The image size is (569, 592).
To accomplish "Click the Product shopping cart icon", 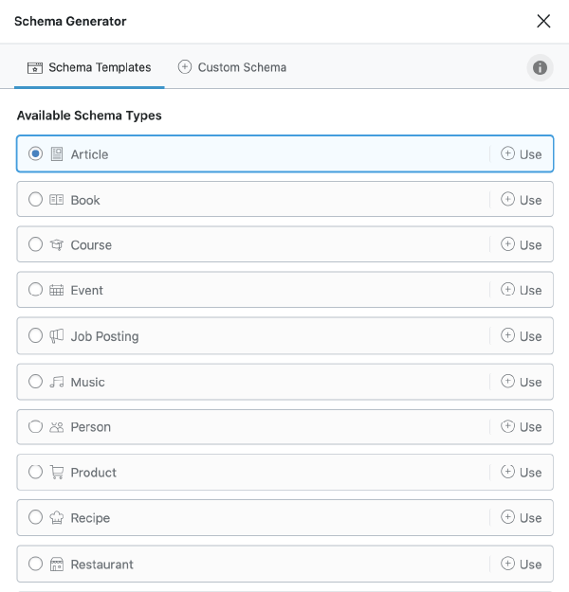I will (57, 473).
